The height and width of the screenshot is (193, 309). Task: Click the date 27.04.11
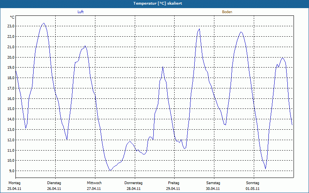point(94,189)
